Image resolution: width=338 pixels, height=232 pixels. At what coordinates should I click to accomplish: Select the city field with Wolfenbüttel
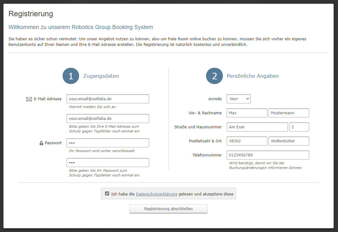pos(289,141)
